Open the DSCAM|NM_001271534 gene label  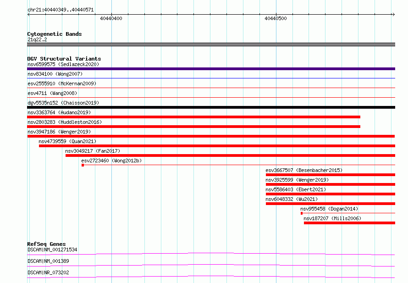pos(52,250)
